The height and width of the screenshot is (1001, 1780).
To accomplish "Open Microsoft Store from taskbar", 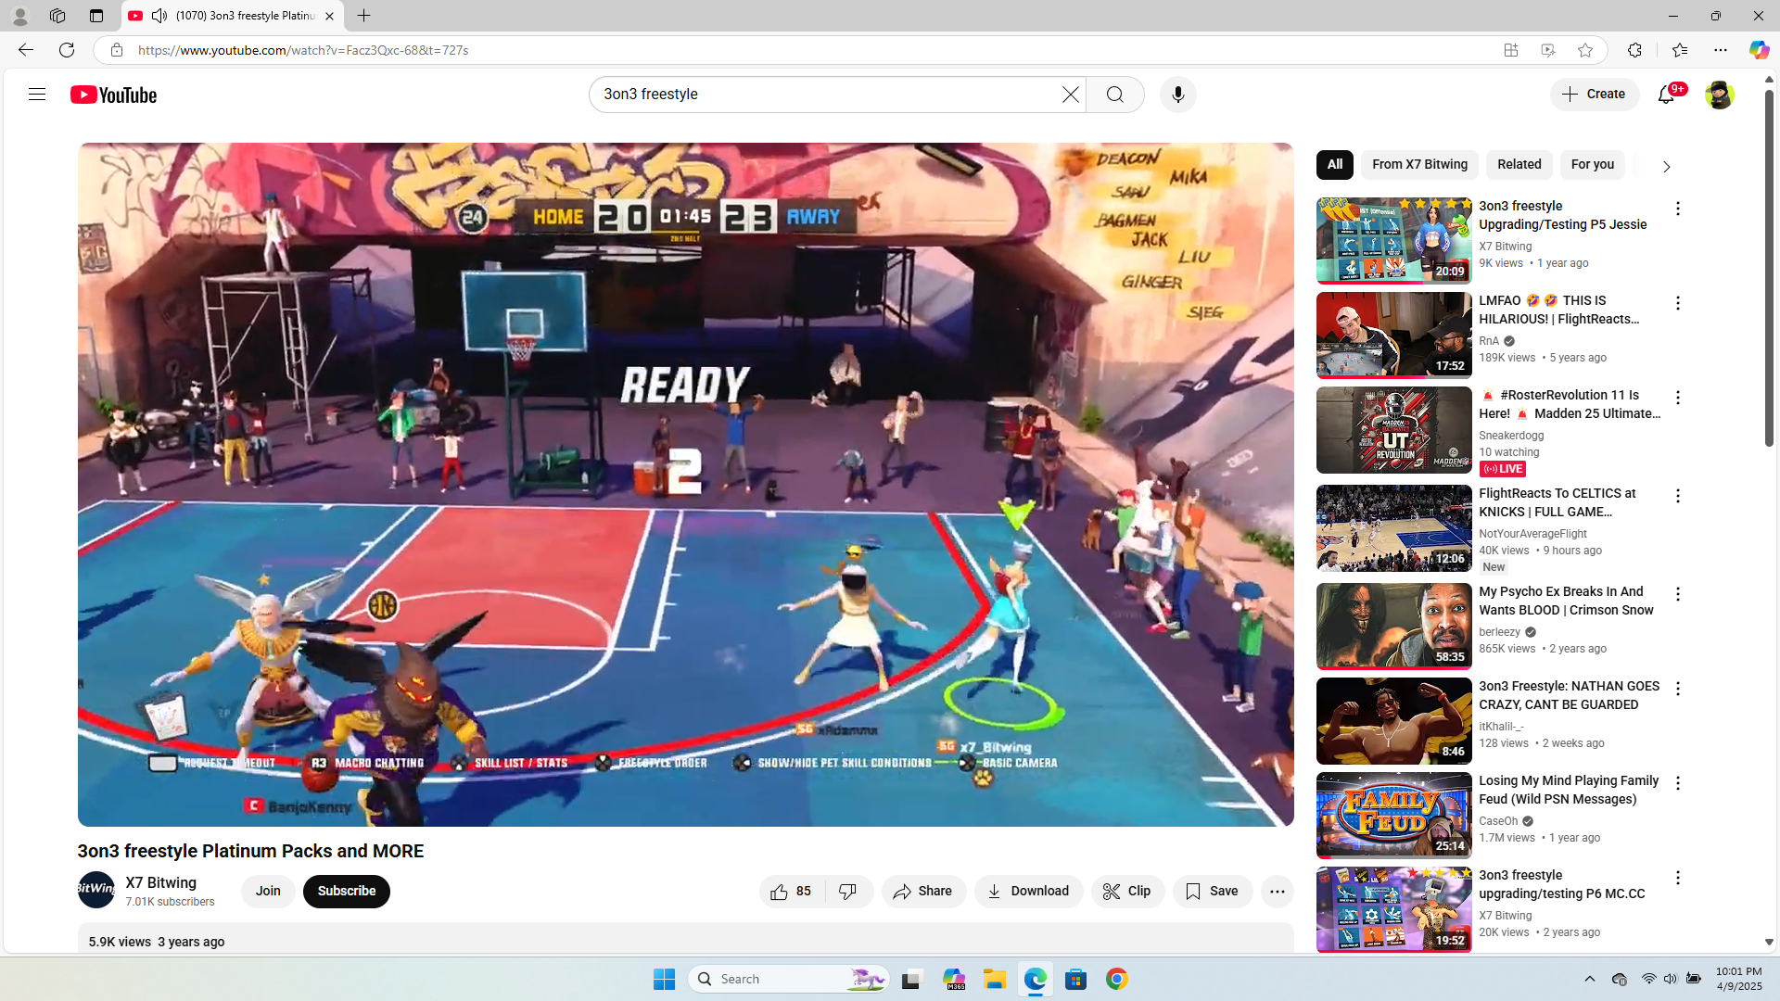I will [1076, 979].
